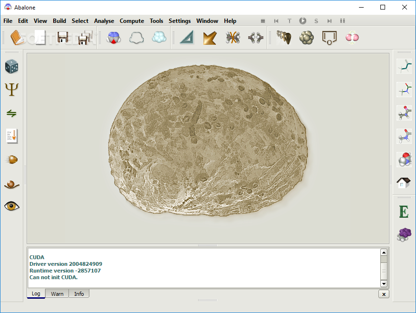This screenshot has width=416, height=313.
Task: Click the log scrollbar up arrow
Action: click(384, 252)
